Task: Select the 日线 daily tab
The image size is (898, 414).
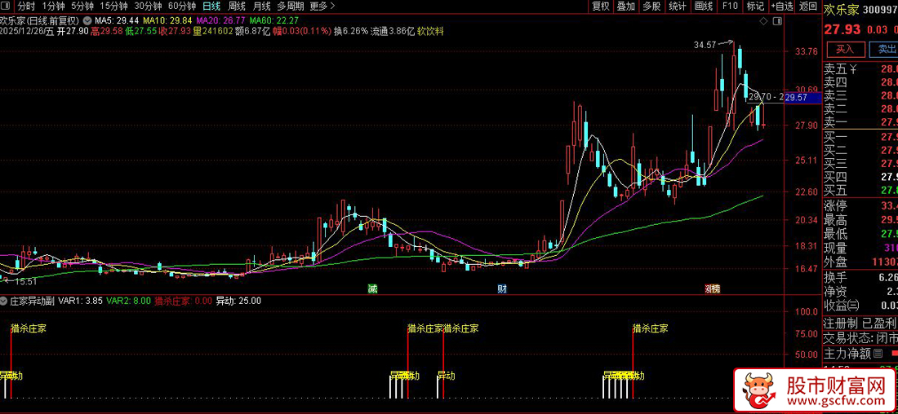Action: 212,7
